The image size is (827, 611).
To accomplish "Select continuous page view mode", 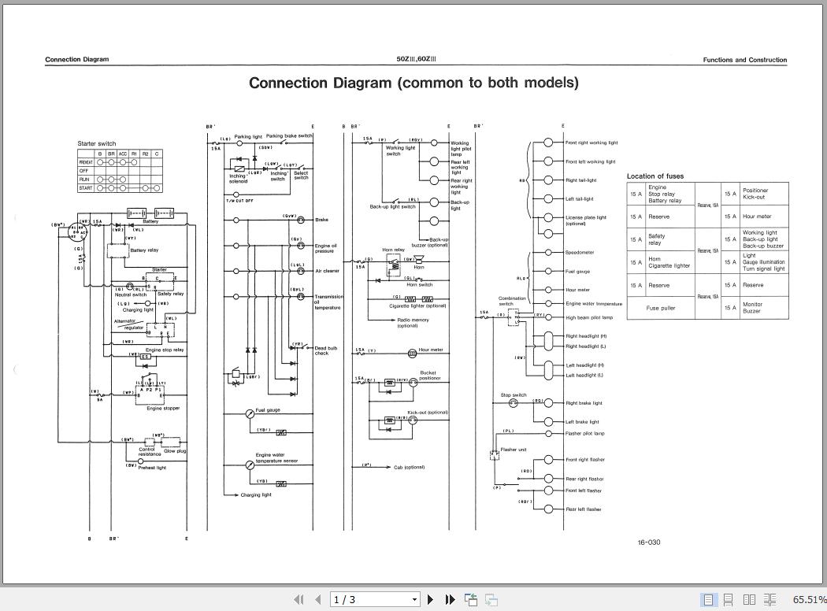I will (x=729, y=599).
